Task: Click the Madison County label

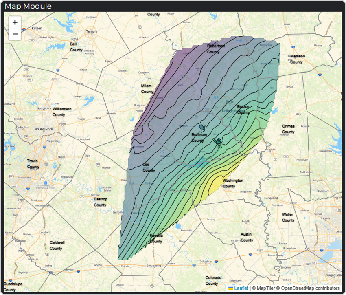Action: point(297,59)
